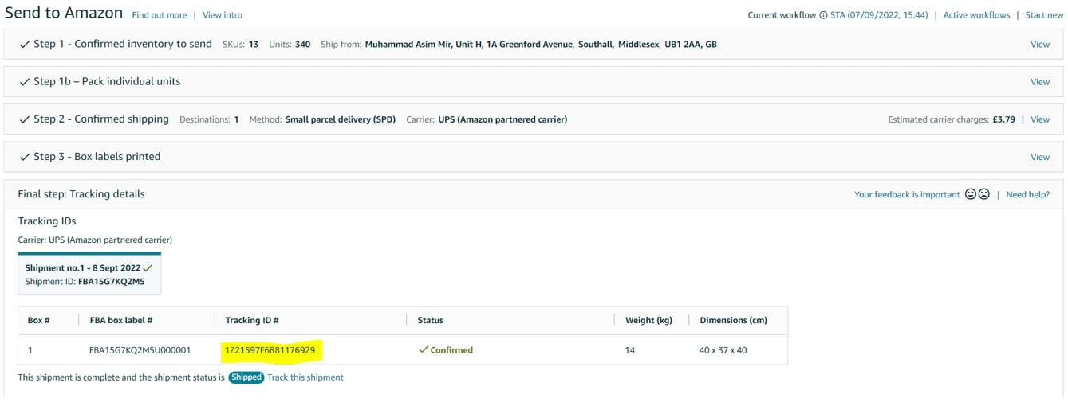The height and width of the screenshot is (402, 1068).
Task: Expand Step 1b section via View
Action: coord(1039,82)
